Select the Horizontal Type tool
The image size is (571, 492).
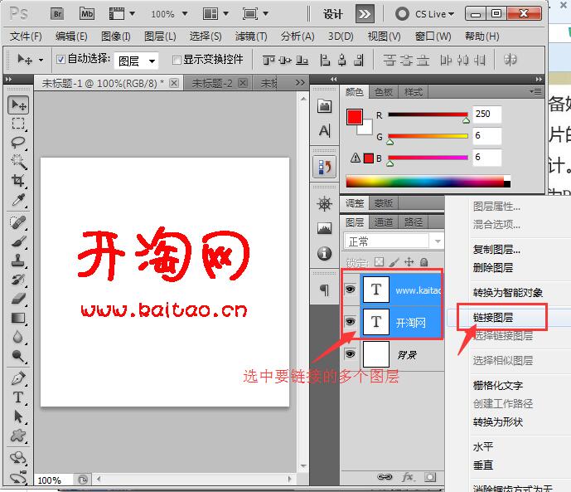18,397
